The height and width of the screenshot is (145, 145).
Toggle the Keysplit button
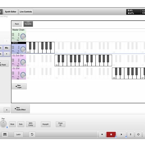pos(46,124)
